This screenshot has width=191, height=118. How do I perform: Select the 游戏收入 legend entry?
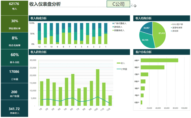117,27
